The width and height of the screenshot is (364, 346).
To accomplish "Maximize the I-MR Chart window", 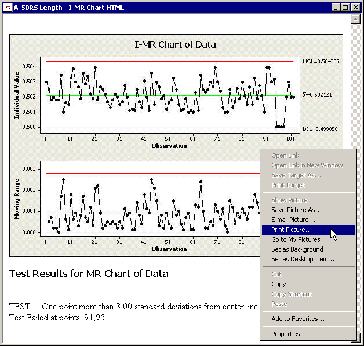I will click(347, 8).
